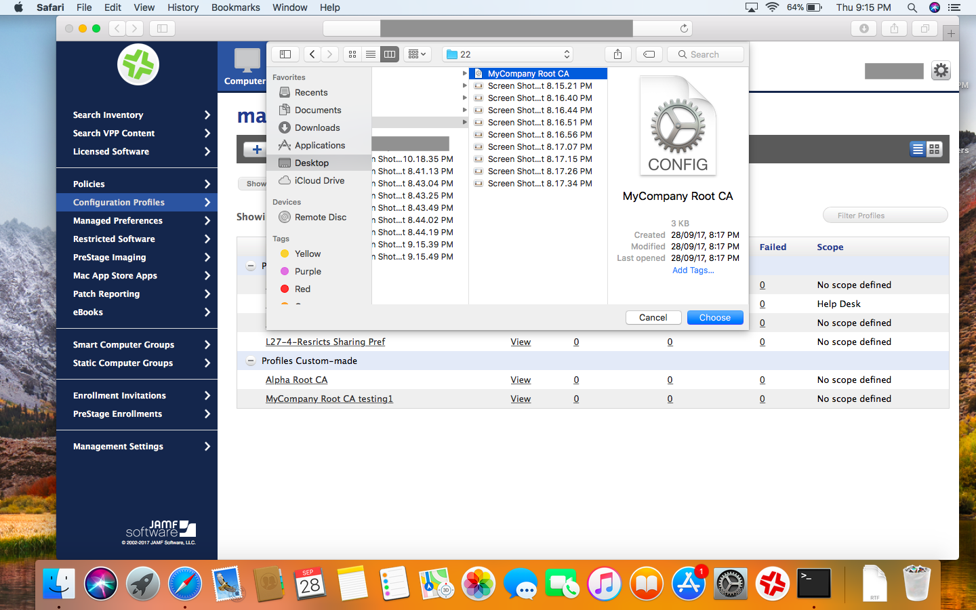Screen dimensions: 976x610
Task: Open Configuration Profiles in sidebar
Action: click(137, 203)
